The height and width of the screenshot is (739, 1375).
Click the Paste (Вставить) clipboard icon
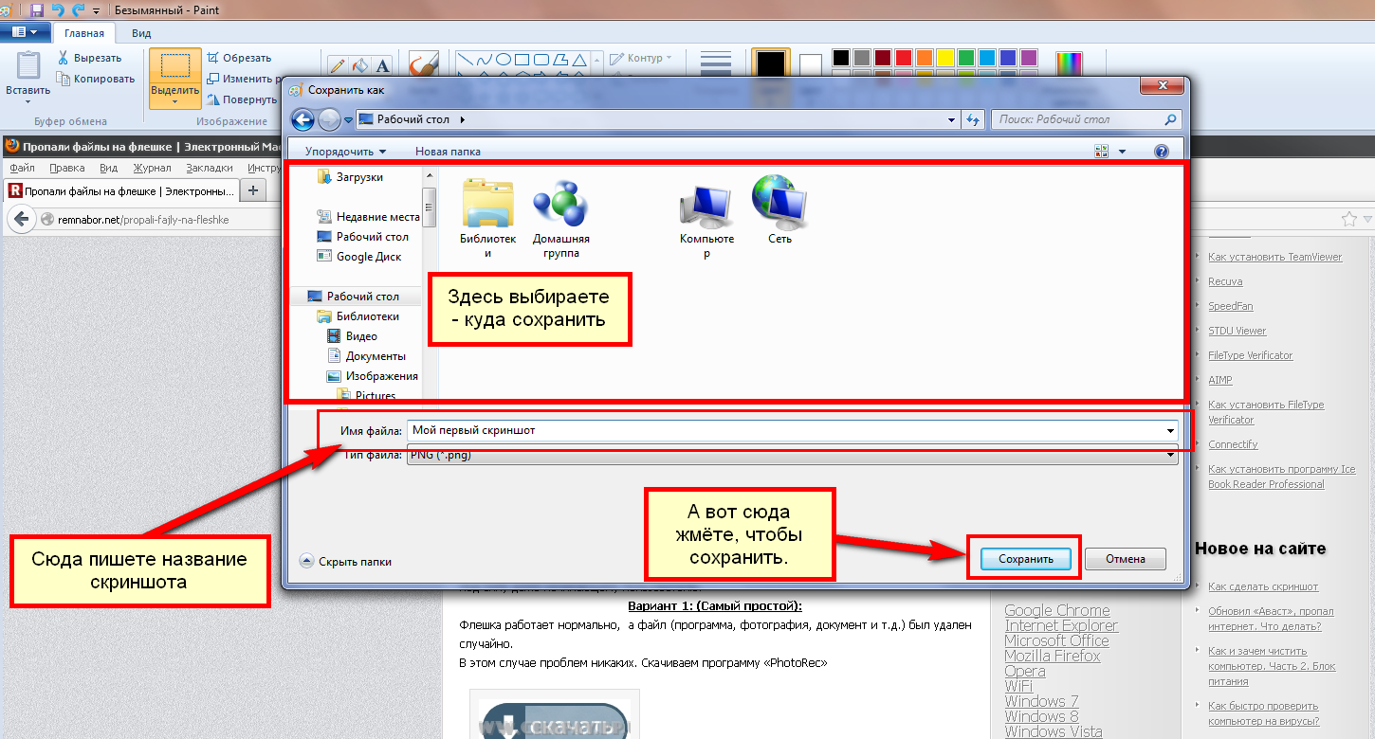(28, 68)
